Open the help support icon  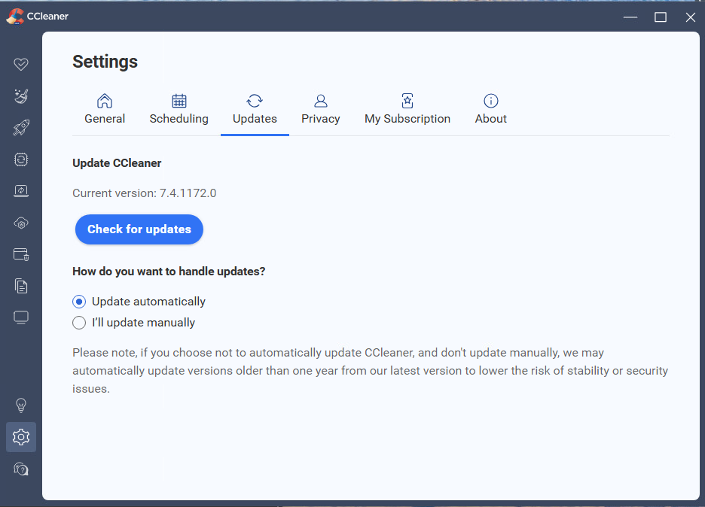pyautogui.click(x=21, y=469)
